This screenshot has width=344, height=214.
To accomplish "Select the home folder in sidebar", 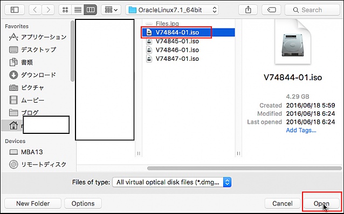I will coord(13,125).
